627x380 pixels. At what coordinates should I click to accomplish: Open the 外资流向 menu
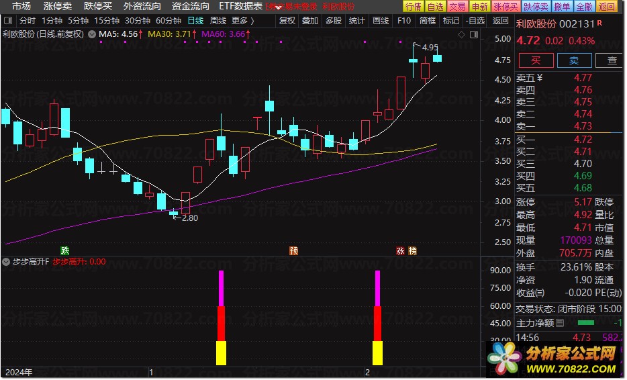(142, 6)
